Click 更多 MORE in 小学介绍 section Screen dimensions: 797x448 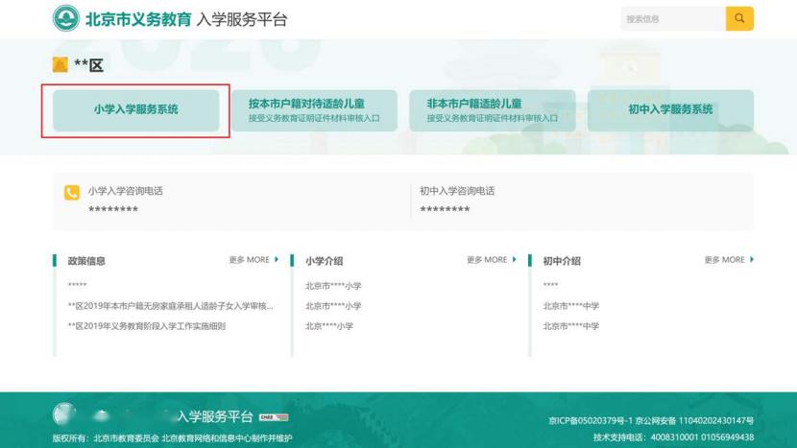492,260
